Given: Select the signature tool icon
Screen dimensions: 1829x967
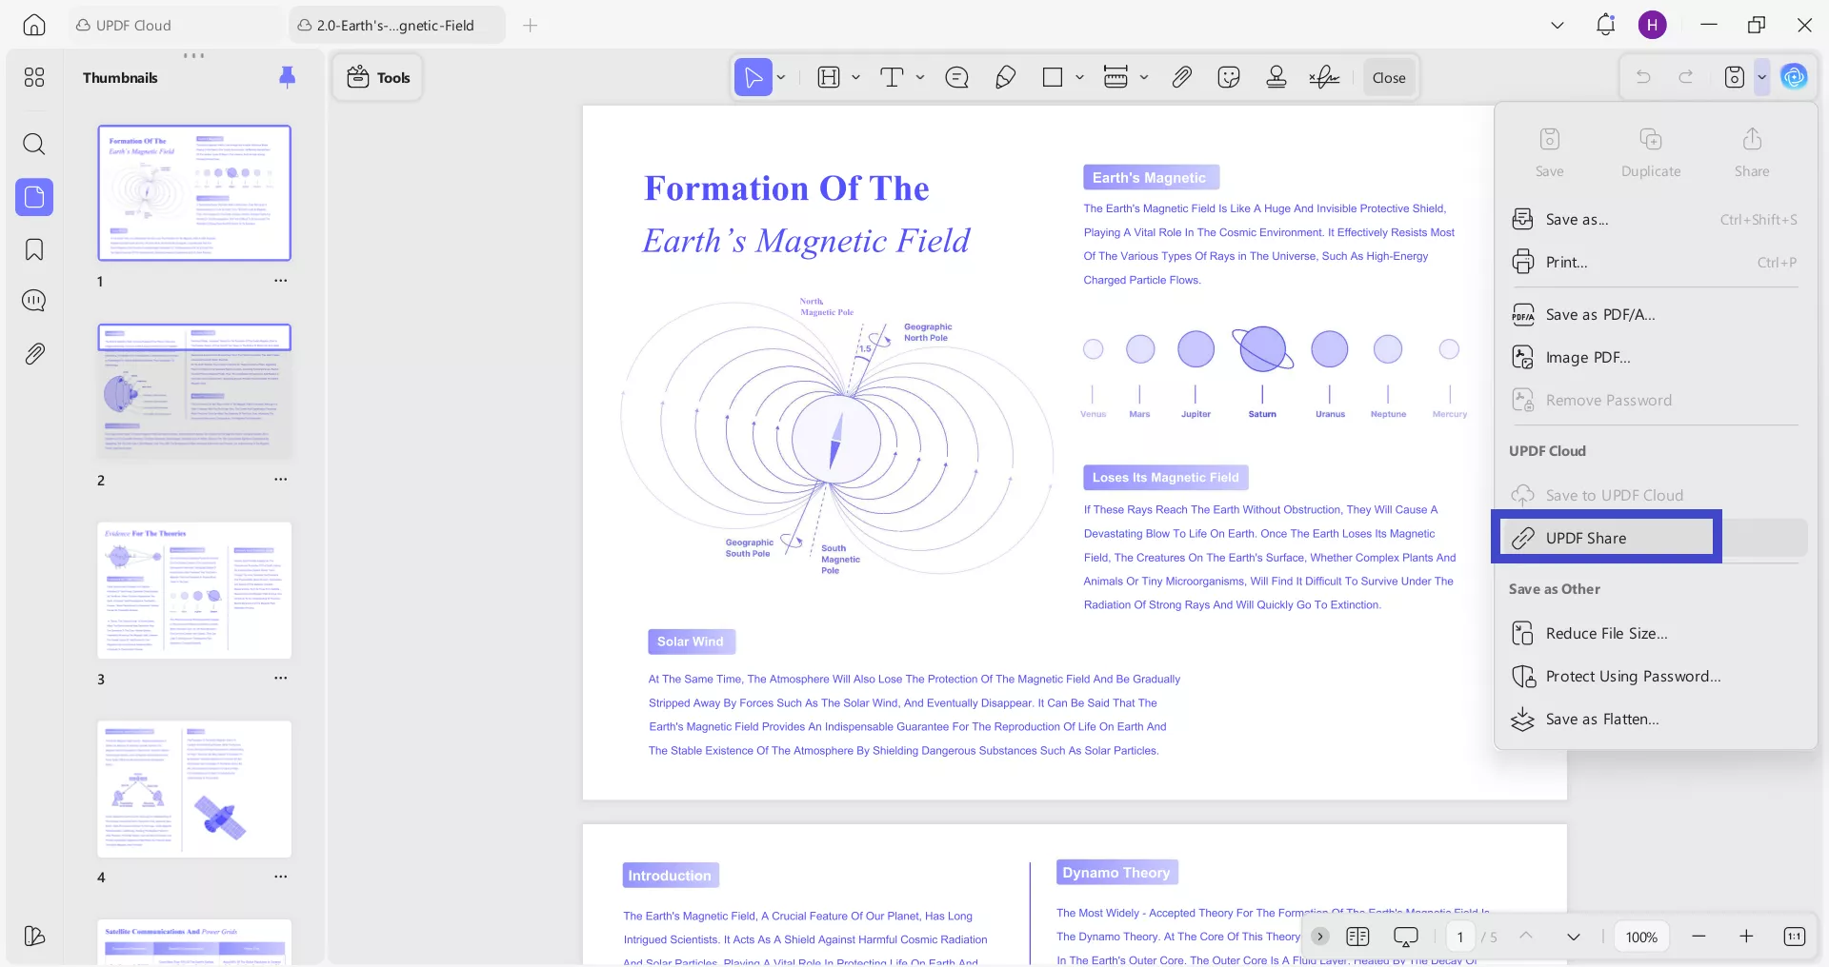Looking at the screenshot, I should pos(1324,77).
